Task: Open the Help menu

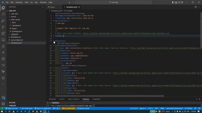Action: [50, 2]
